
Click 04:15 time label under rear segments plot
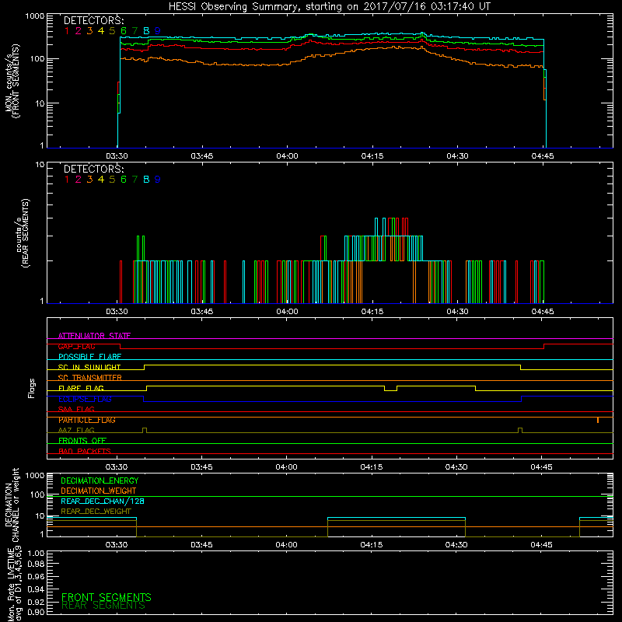pyautogui.click(x=372, y=312)
